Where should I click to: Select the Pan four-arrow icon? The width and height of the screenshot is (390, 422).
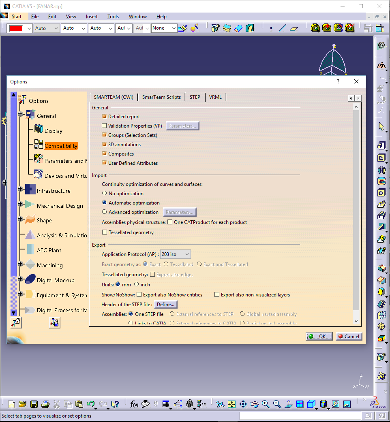click(x=243, y=404)
